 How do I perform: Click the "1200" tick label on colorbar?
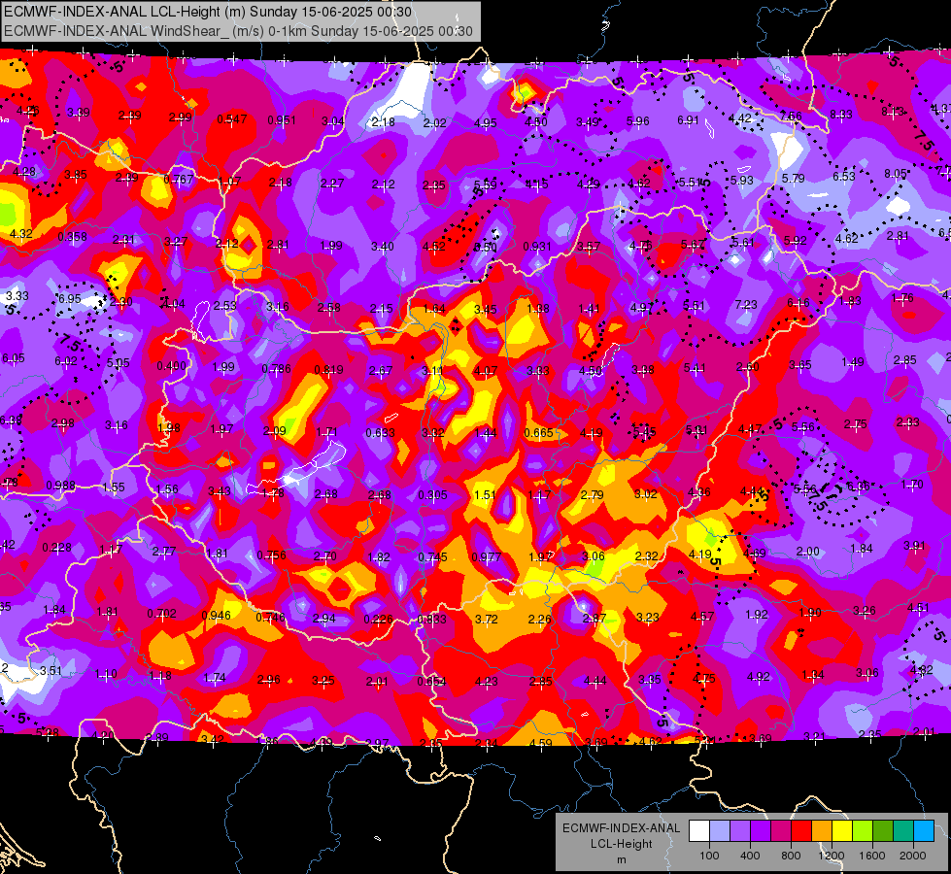click(x=832, y=856)
